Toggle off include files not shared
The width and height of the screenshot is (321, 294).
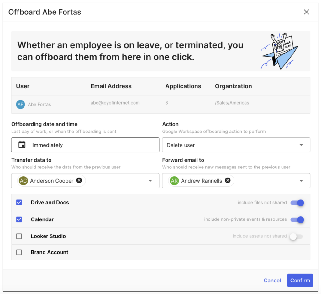tap(297, 203)
